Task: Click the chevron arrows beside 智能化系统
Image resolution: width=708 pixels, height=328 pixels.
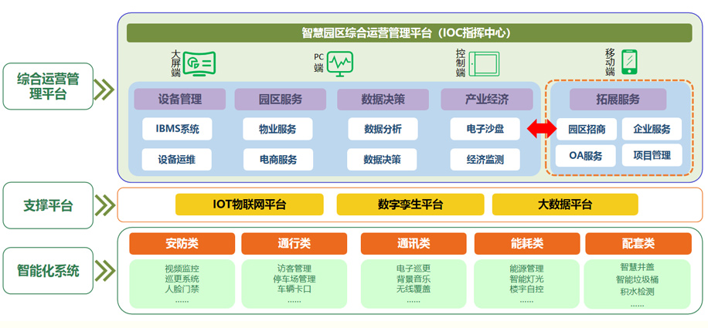Action: pos(105,271)
